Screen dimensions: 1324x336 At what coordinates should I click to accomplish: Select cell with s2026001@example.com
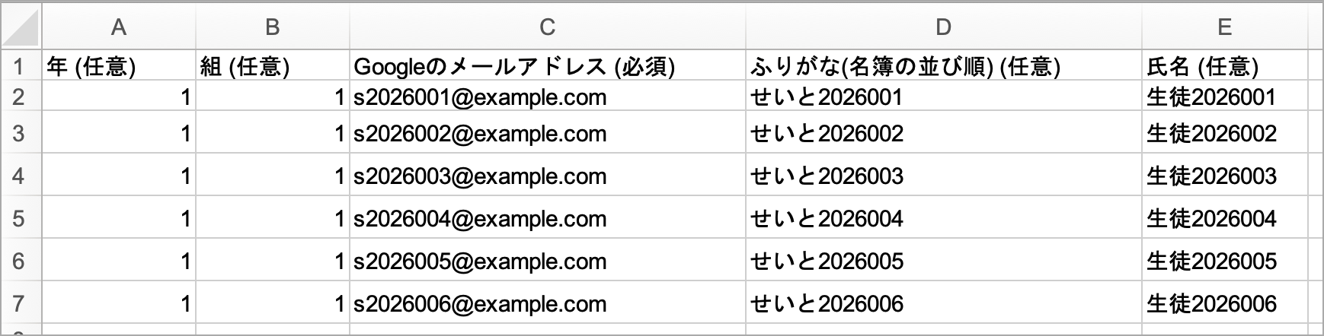[547, 97]
